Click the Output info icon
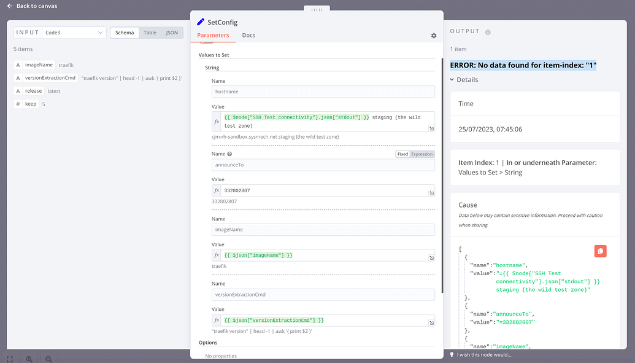The width and height of the screenshot is (635, 363). 488,32
